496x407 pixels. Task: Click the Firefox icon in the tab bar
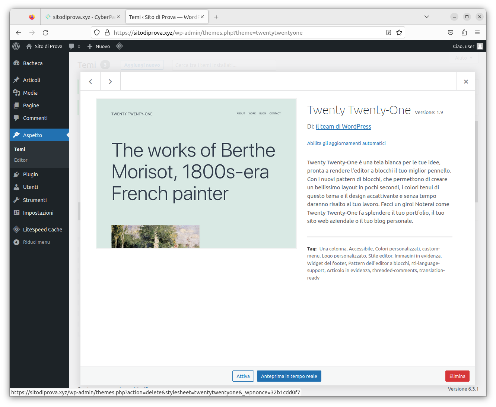point(32,17)
